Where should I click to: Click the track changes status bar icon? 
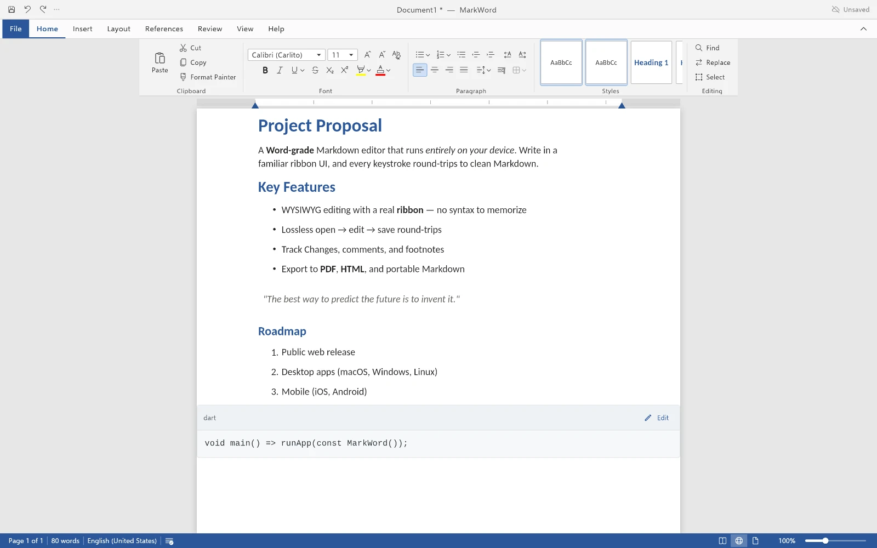click(169, 541)
